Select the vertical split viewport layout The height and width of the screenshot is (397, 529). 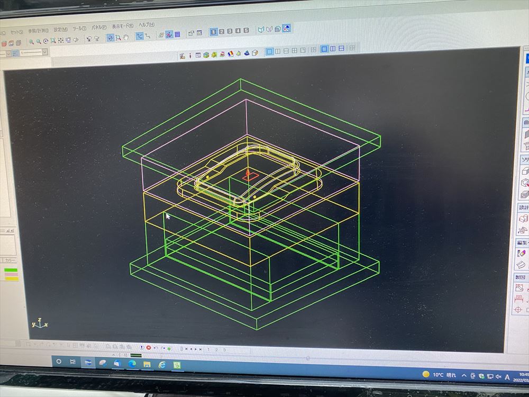278,51
